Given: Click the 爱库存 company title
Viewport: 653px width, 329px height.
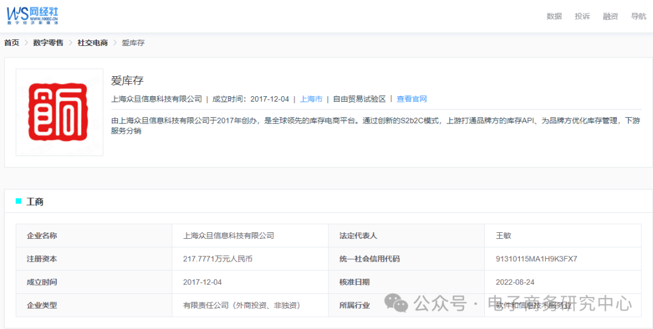Looking at the screenshot, I should click(127, 81).
